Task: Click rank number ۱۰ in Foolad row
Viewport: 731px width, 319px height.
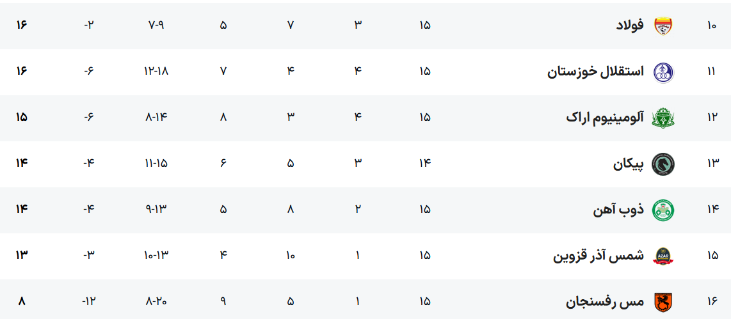Action: pos(712,26)
